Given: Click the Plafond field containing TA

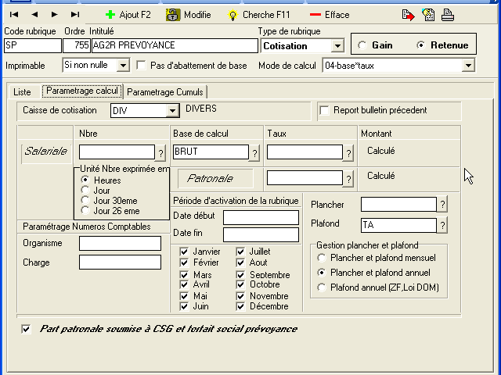Looking at the screenshot, I should tap(398, 225).
